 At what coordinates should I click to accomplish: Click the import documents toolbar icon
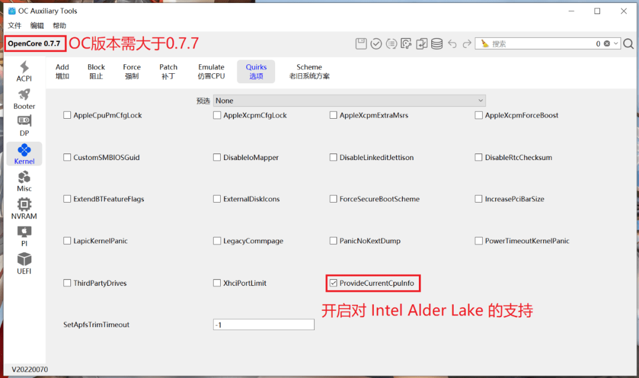click(422, 44)
